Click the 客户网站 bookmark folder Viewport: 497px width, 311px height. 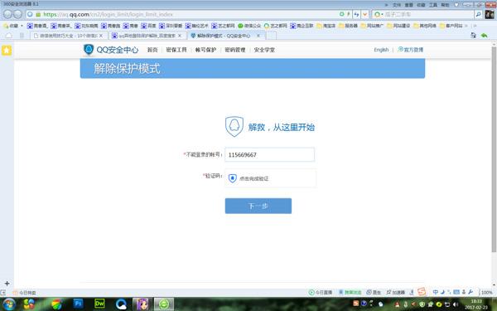451,26
